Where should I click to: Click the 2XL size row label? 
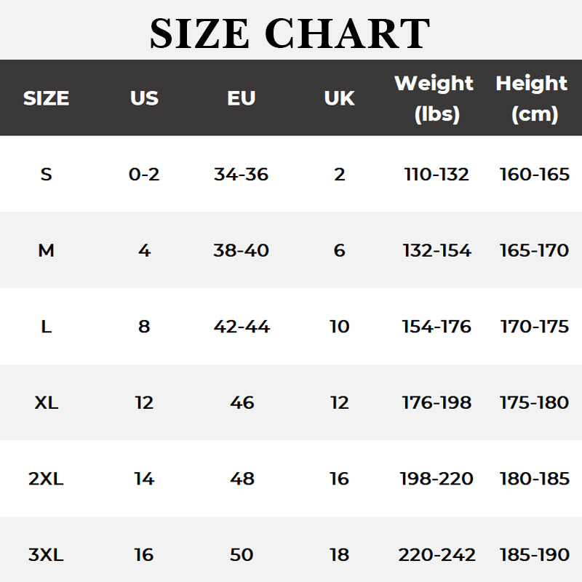[x=46, y=479]
